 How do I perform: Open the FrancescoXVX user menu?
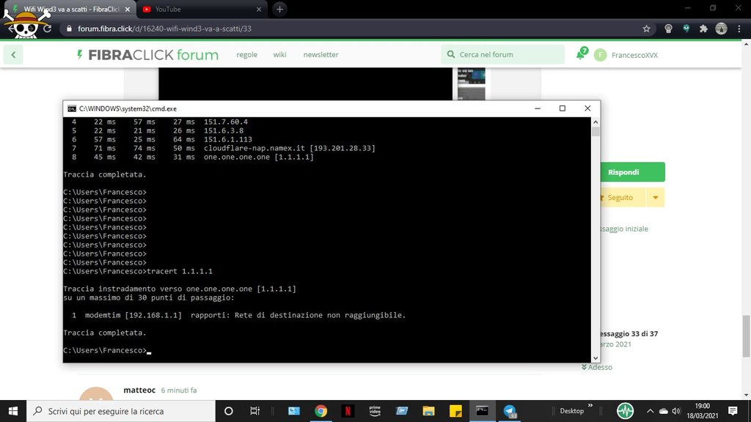626,55
